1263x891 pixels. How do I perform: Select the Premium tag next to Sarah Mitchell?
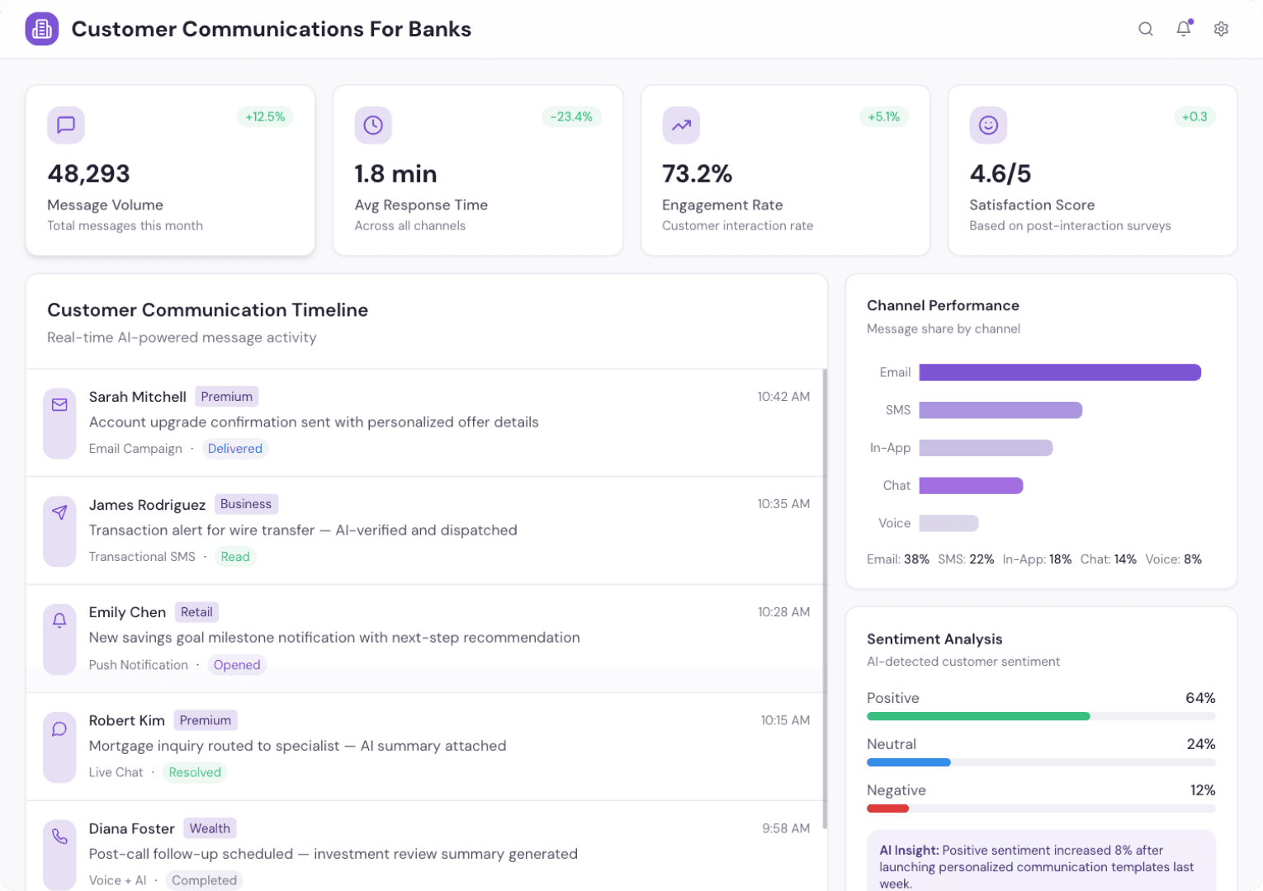[x=226, y=396]
